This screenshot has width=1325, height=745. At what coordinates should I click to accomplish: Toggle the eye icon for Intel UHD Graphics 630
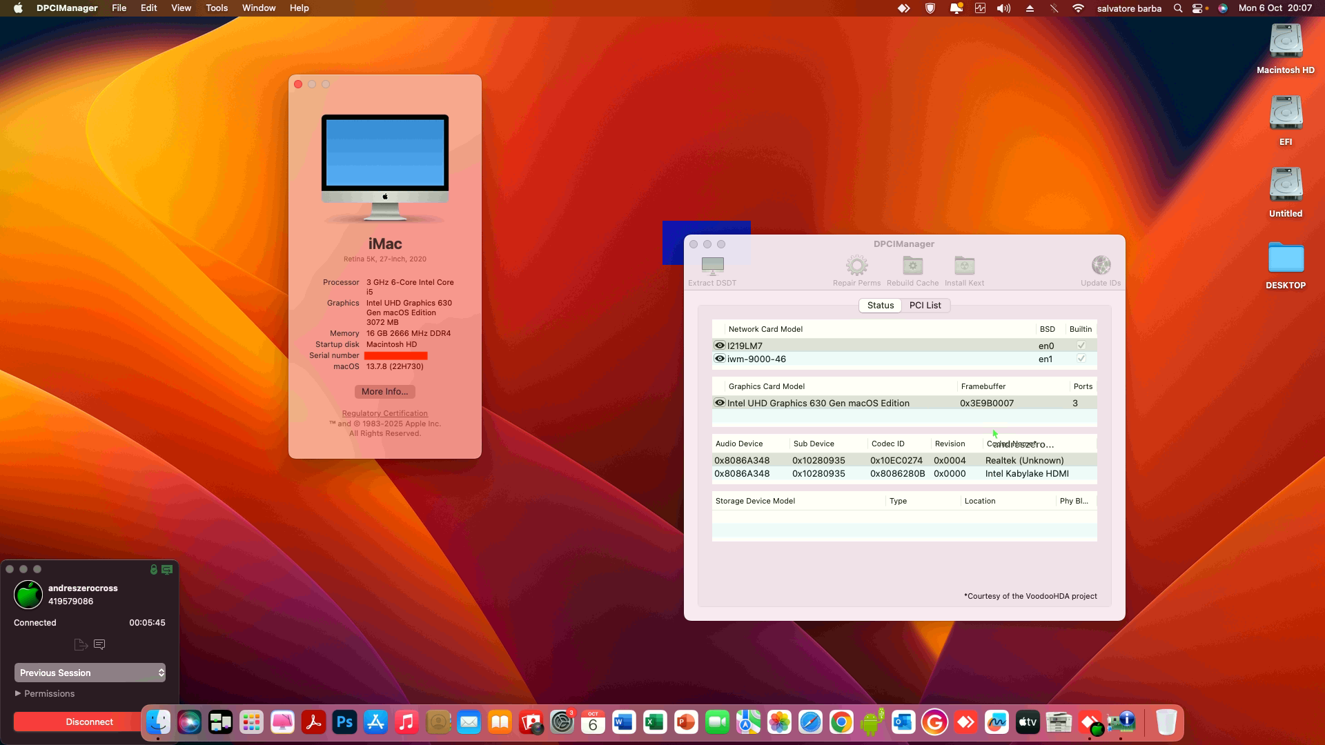point(720,403)
